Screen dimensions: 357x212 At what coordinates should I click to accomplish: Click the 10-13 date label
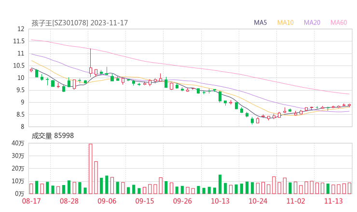220,201
